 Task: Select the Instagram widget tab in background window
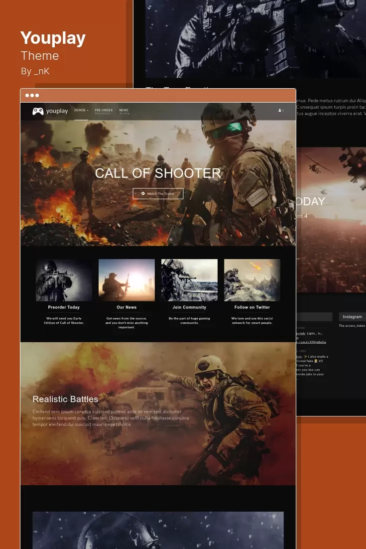click(352, 317)
